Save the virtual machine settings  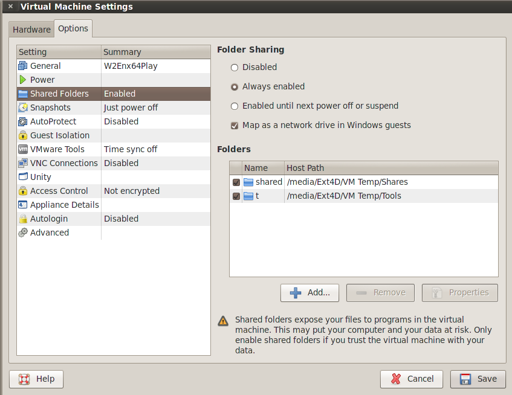tap(478, 379)
